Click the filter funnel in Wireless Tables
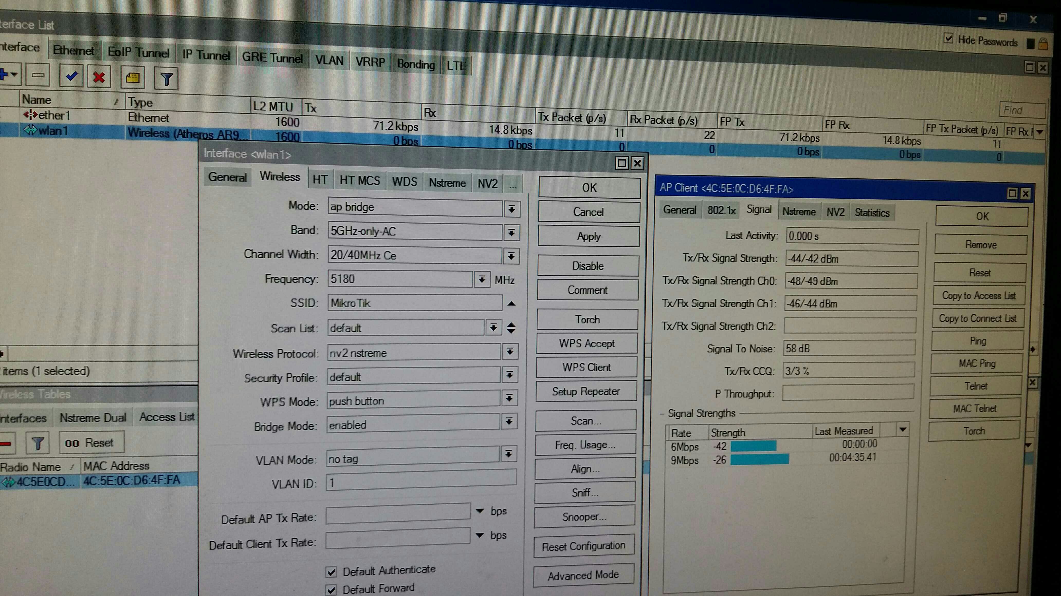 click(38, 443)
